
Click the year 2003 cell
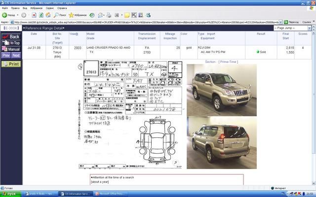(78, 48)
